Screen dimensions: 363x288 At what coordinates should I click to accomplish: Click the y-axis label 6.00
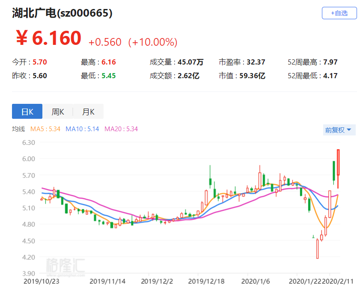(29, 159)
